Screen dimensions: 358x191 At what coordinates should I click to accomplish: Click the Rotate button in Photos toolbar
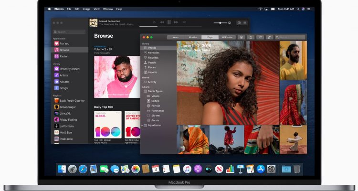[x=269, y=37]
